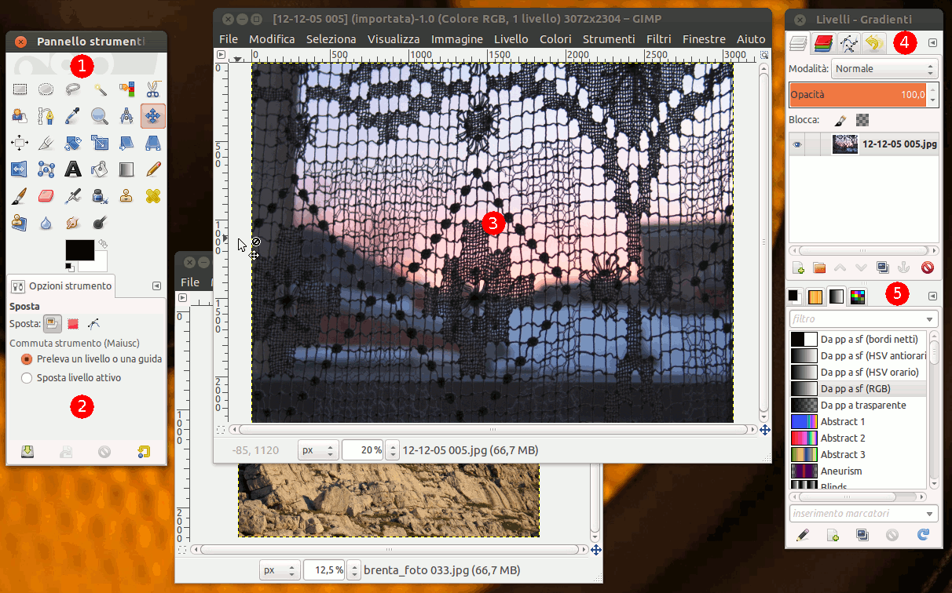
Task: Choose the Scissors selection tool
Action: pyautogui.click(x=152, y=89)
